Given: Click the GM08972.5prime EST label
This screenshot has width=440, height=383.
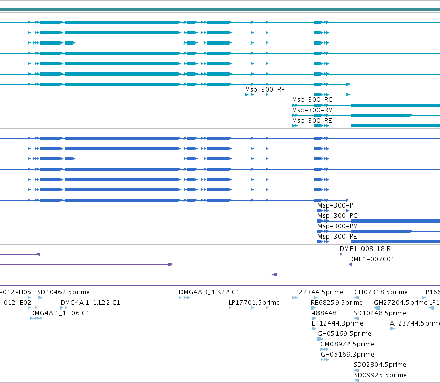Looking at the screenshot, I should pos(347,344).
